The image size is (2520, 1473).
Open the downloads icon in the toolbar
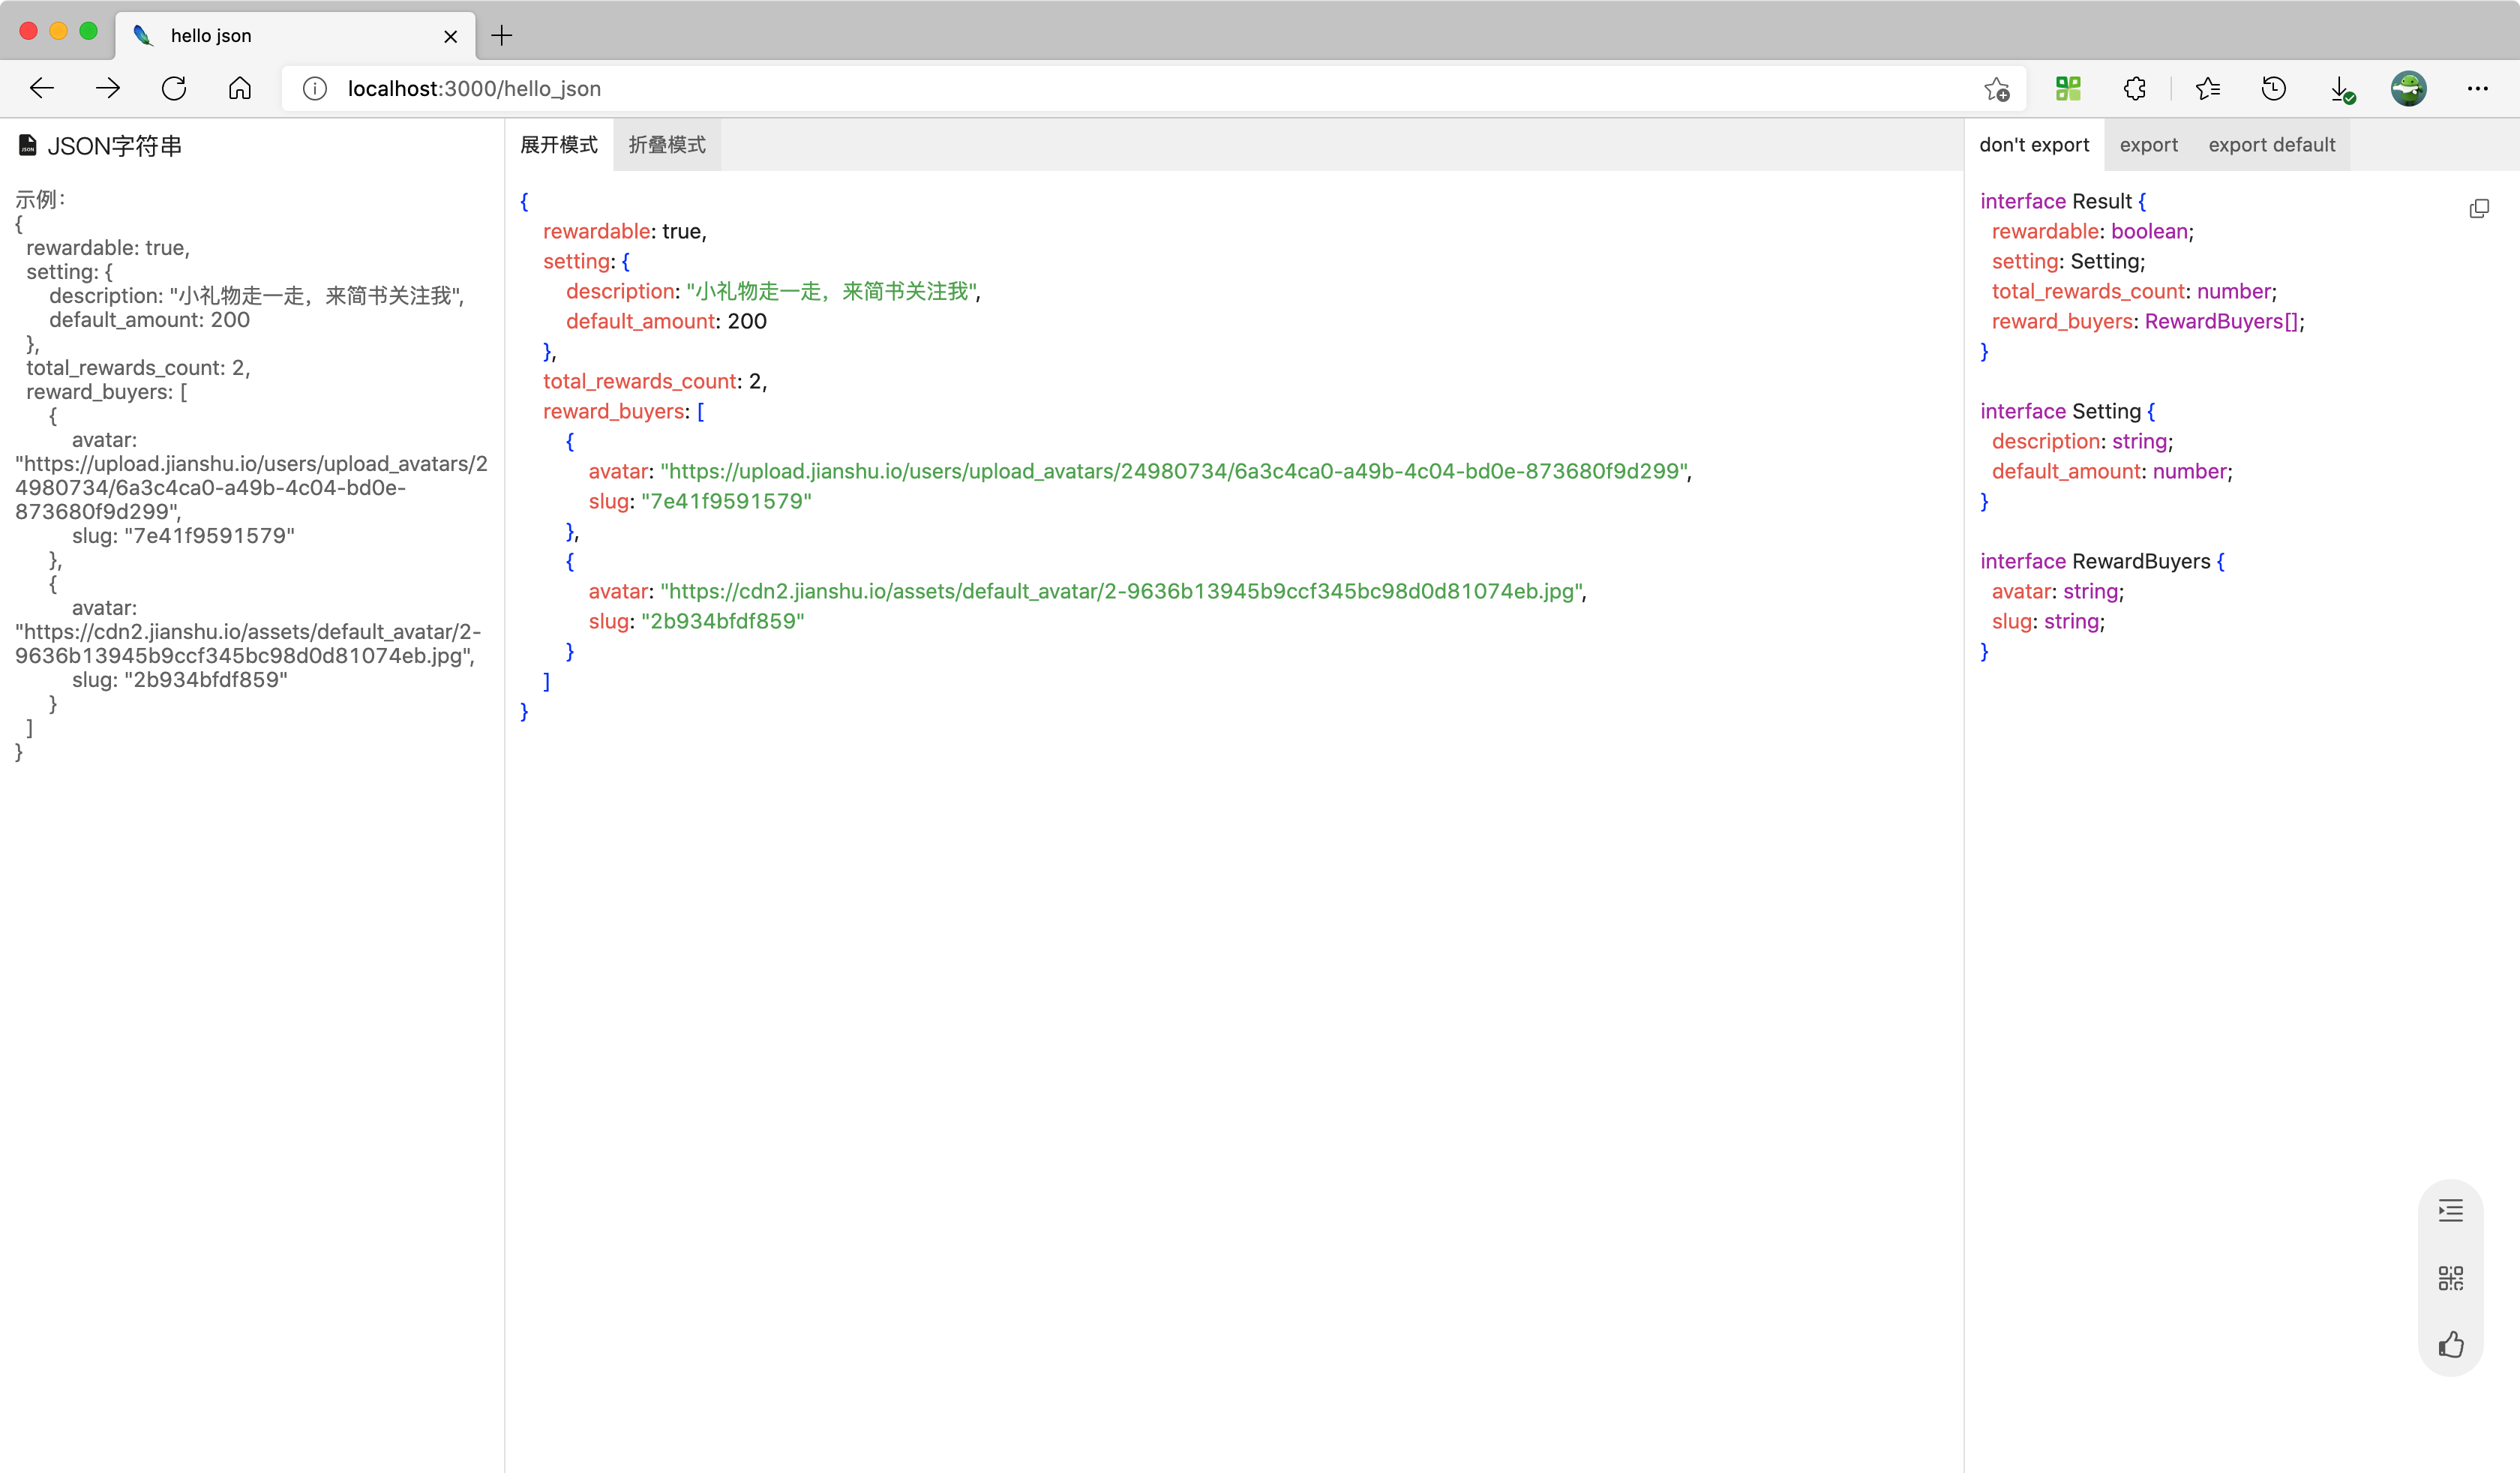click(x=2341, y=88)
